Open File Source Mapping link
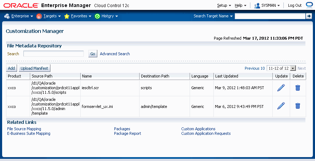Screen dimensions: 315x161 coord(24,129)
